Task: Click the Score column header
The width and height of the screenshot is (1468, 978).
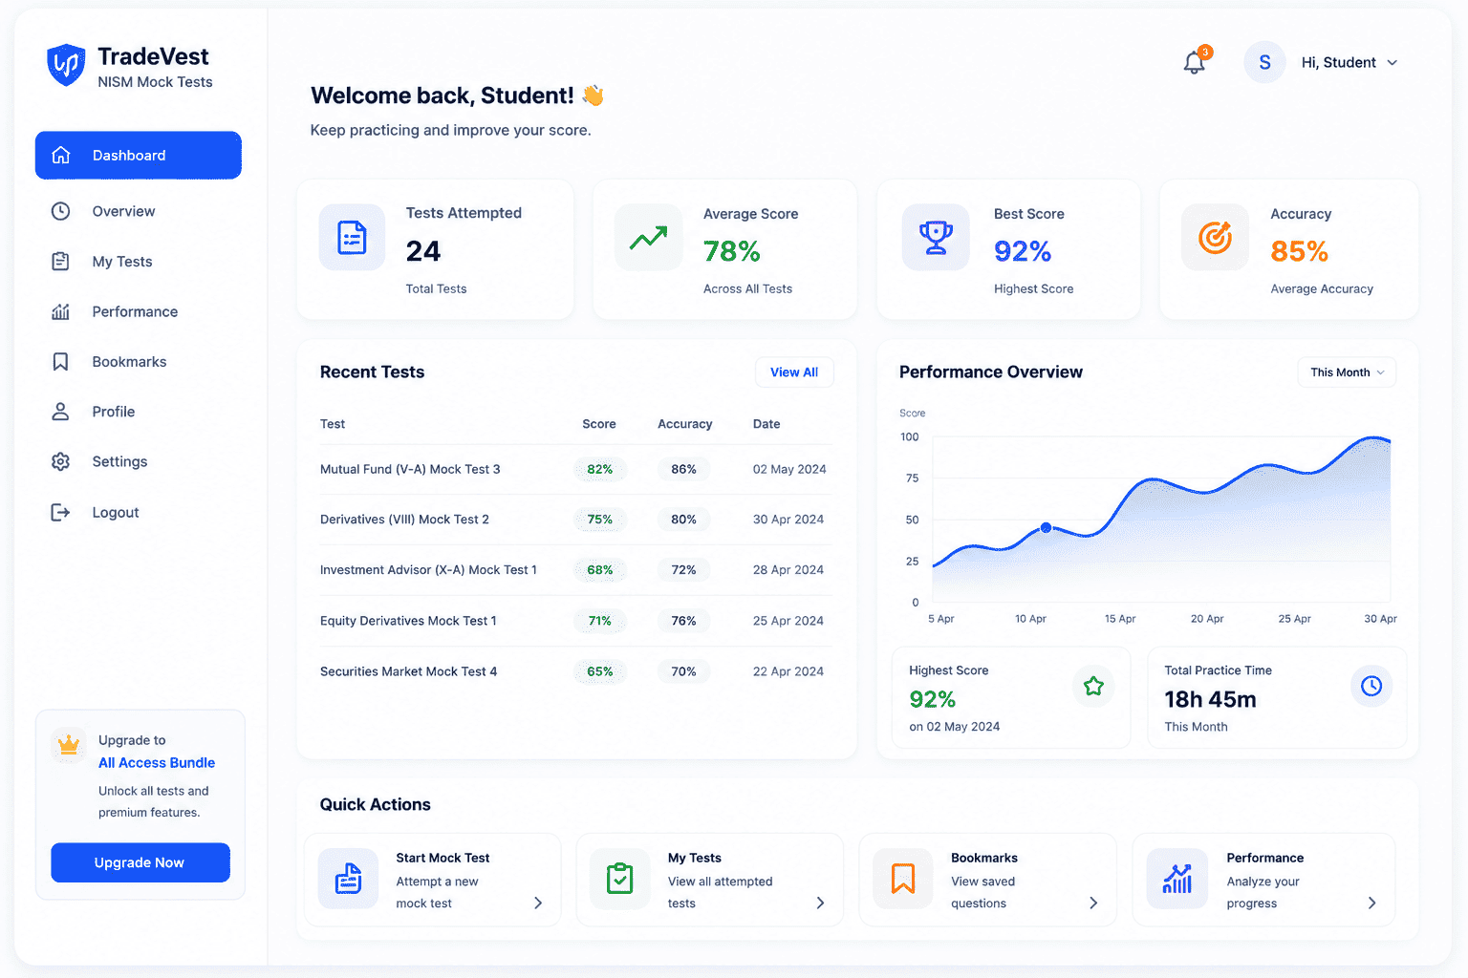Action: [599, 424]
